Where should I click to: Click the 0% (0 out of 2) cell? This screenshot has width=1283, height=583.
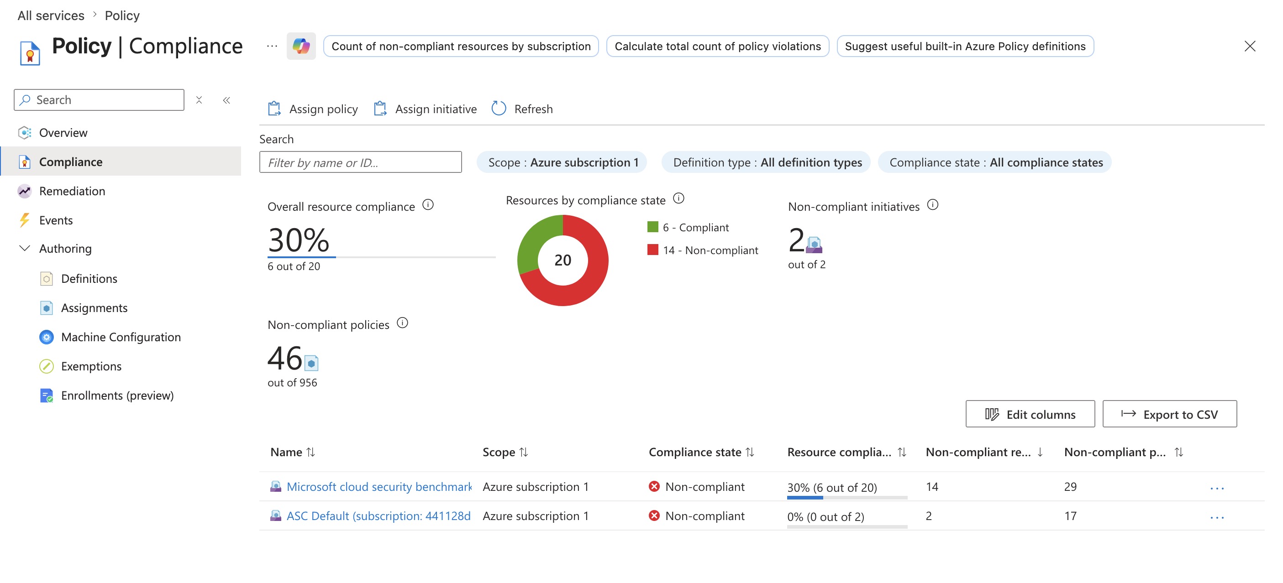pos(826,517)
